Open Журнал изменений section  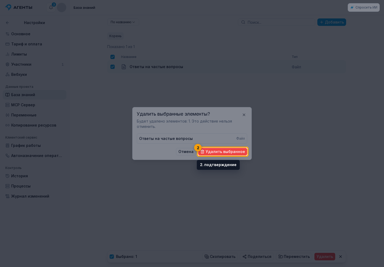click(35, 196)
